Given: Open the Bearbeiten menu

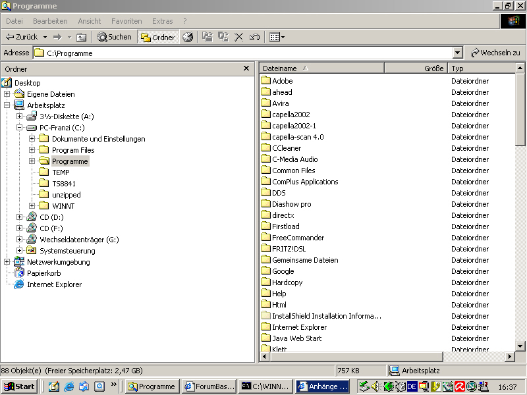Looking at the screenshot, I should click(x=50, y=21).
